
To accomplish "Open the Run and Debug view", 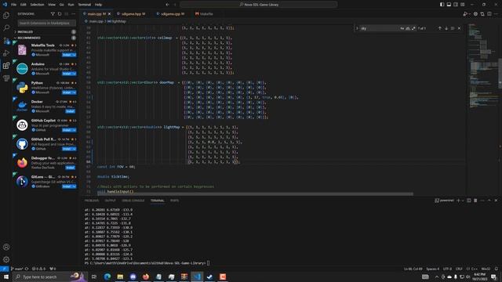I will click(x=6, y=53).
